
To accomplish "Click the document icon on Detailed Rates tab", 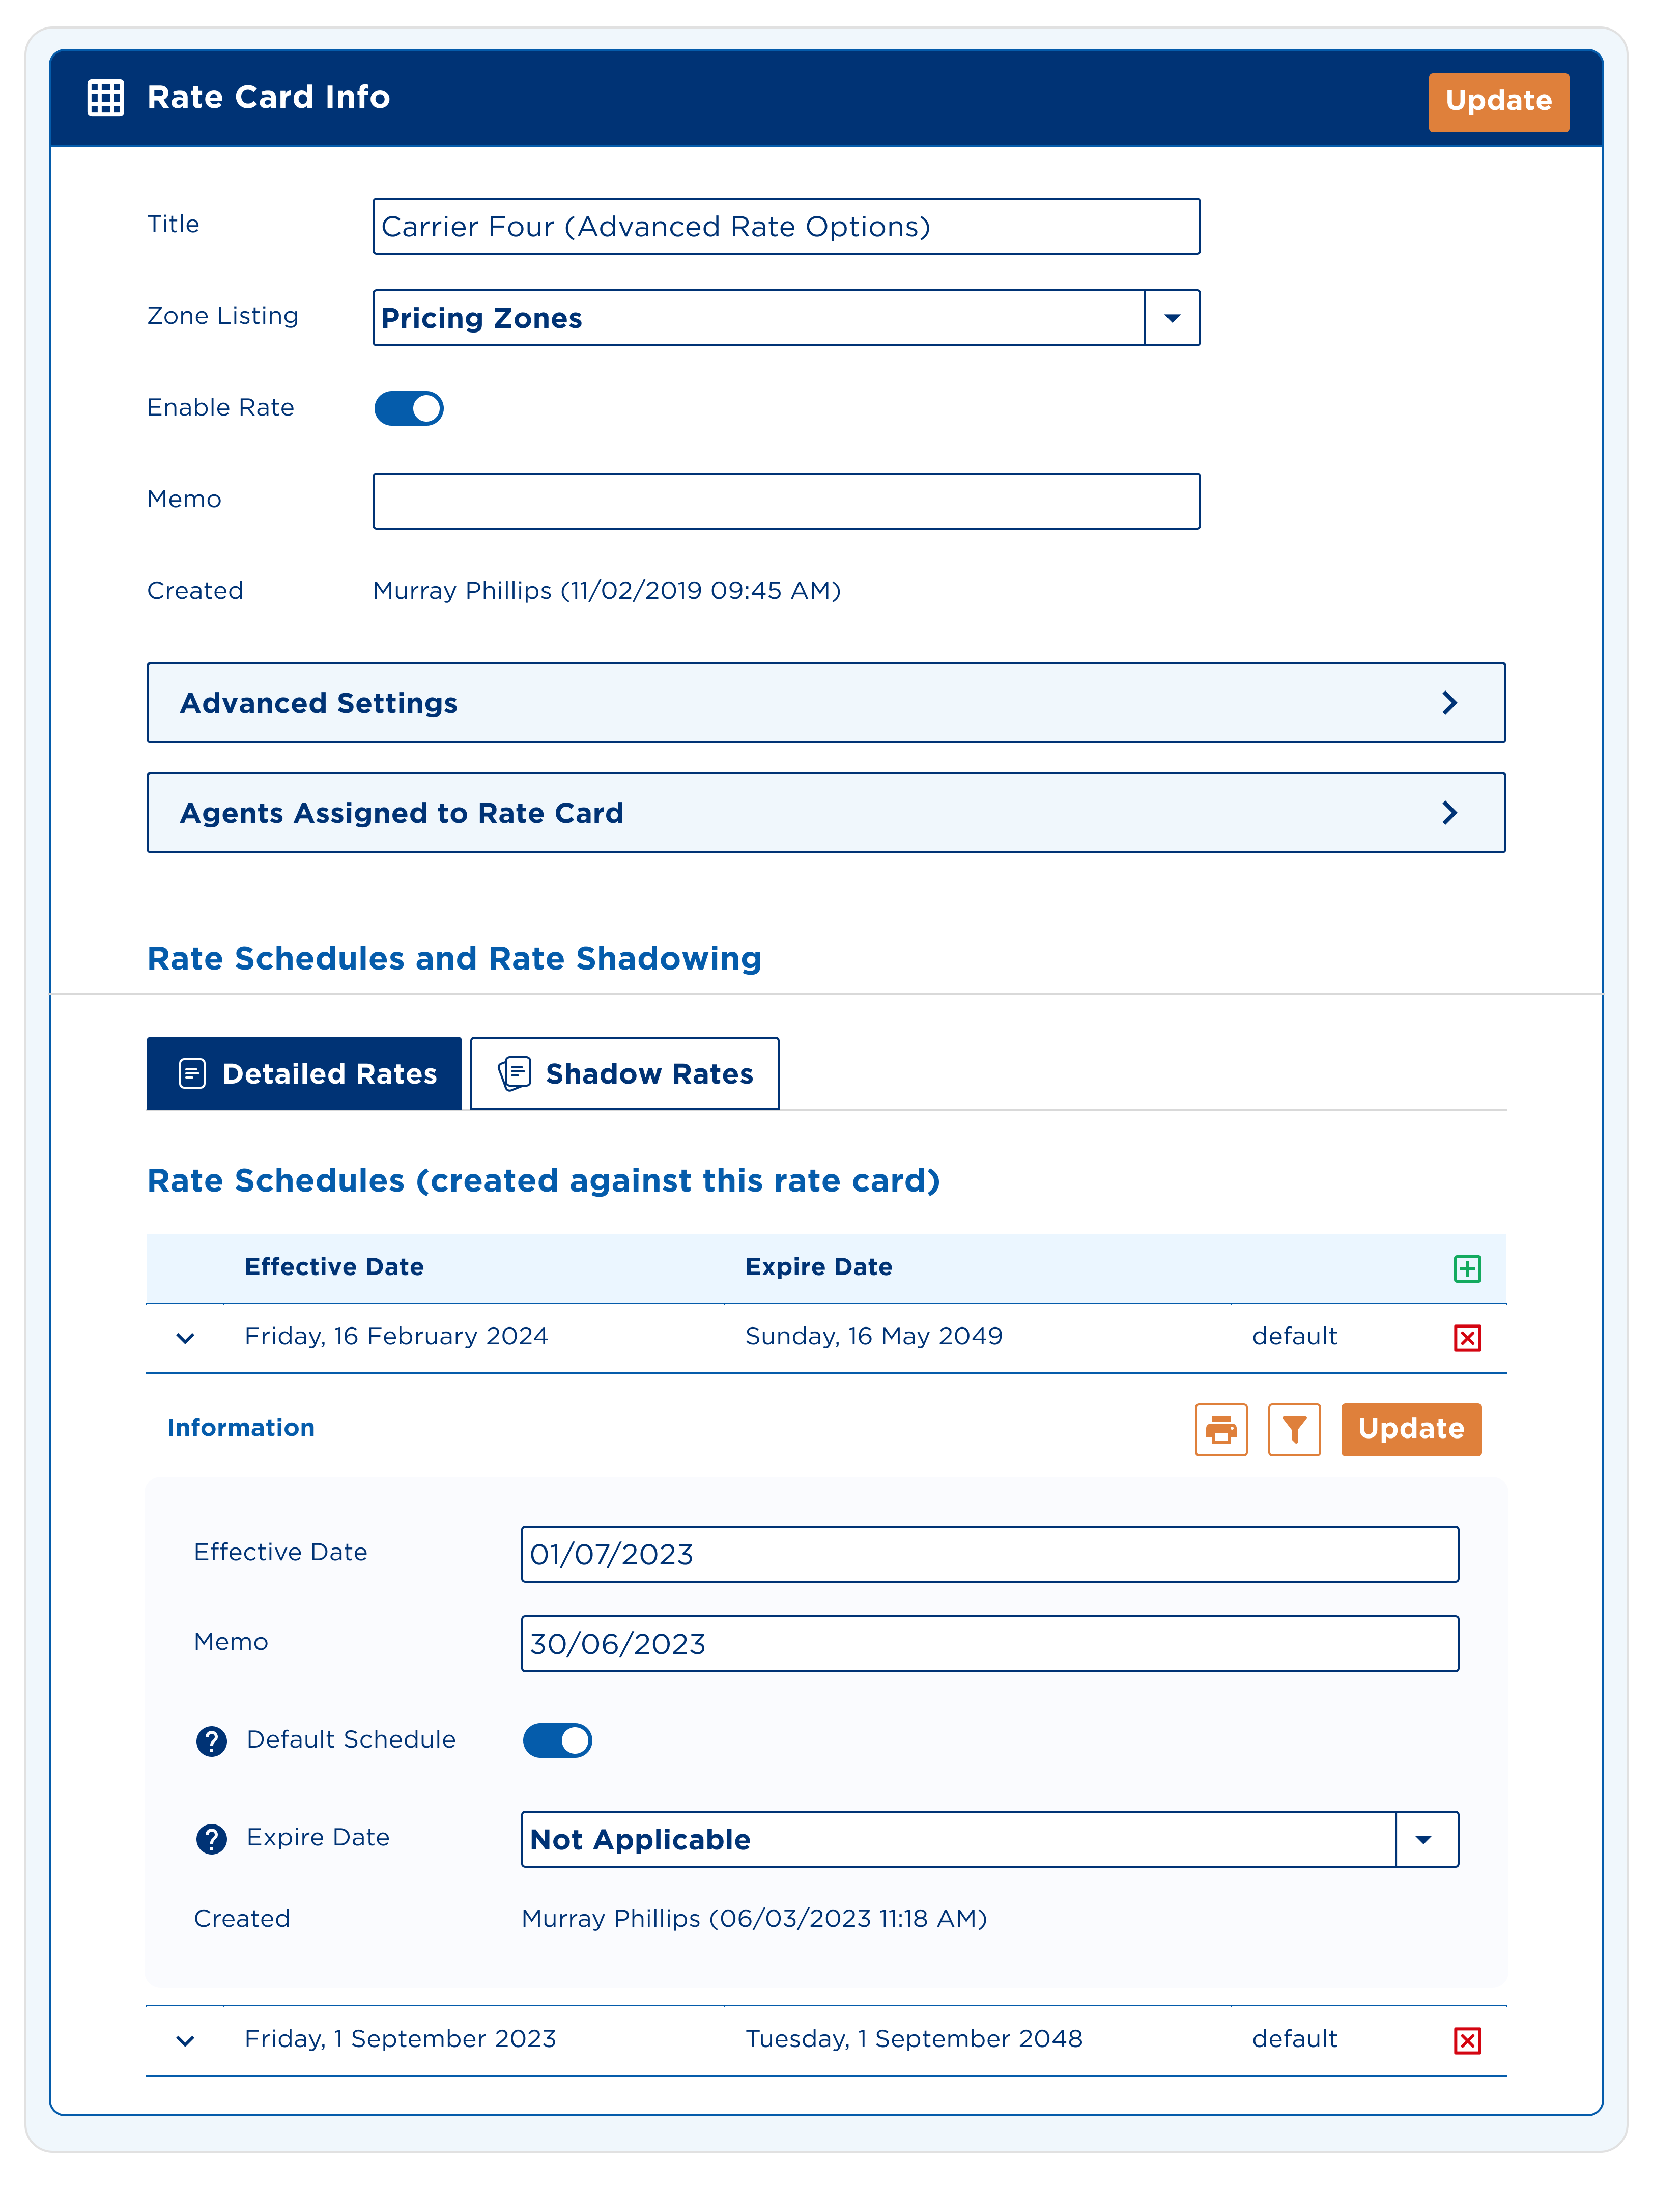I will tap(192, 1073).
